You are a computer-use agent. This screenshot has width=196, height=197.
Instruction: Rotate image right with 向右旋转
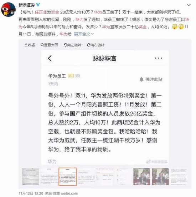coord(96,45)
